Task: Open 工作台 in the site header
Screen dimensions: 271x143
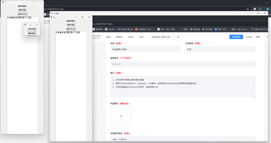Action: click(x=249, y=37)
